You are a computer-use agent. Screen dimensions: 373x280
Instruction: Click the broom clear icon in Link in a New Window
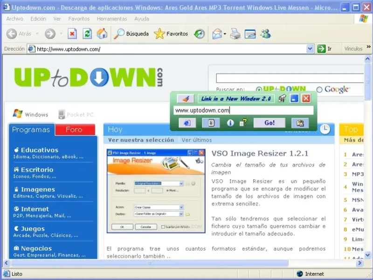185,98
